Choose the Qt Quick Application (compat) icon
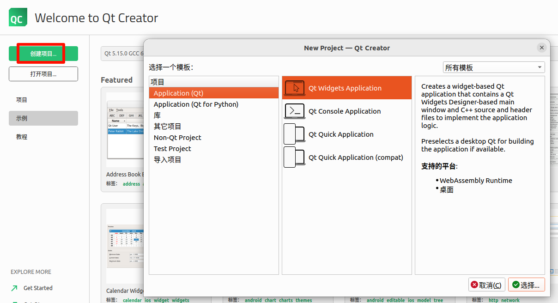The image size is (558, 303). pyautogui.click(x=295, y=157)
